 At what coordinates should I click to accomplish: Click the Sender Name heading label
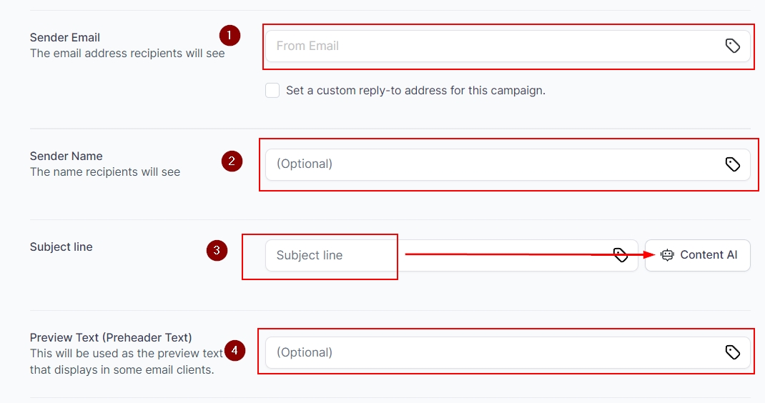66,156
